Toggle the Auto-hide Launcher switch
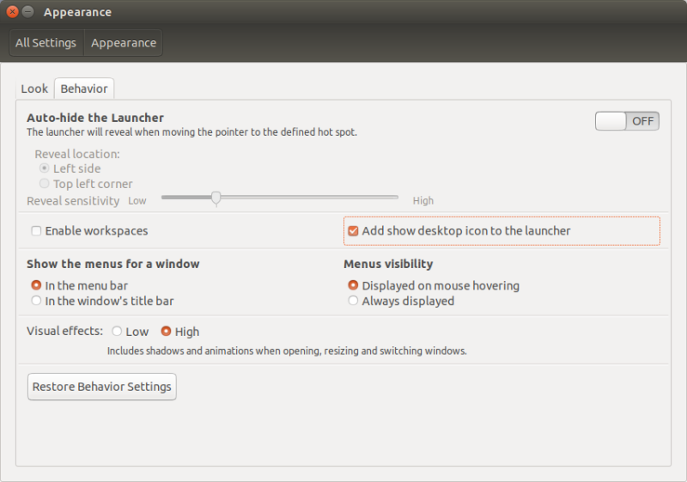 tap(627, 121)
